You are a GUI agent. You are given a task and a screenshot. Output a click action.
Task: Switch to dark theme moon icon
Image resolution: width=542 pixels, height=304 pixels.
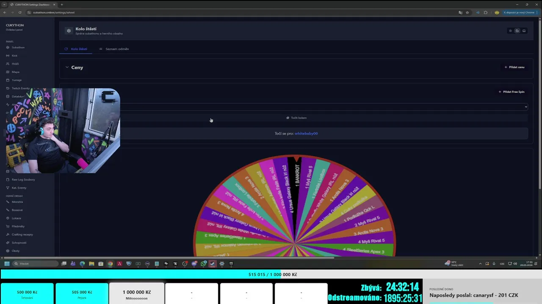point(517,31)
